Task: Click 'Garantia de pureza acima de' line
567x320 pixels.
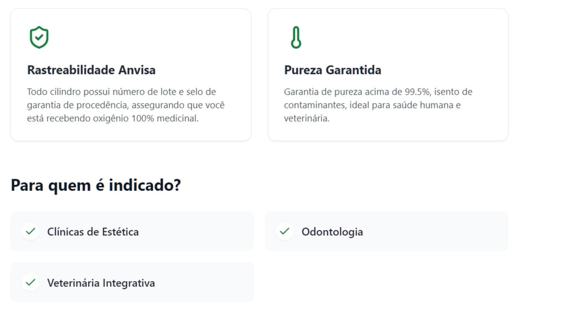Action: tap(343, 92)
